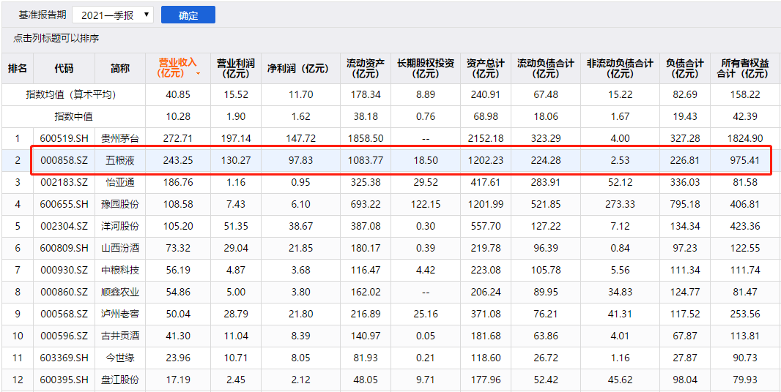The height and width of the screenshot is (392, 781).
Task: Open the 基准报告期 dropdown showing 2021一季报
Action: [113, 15]
